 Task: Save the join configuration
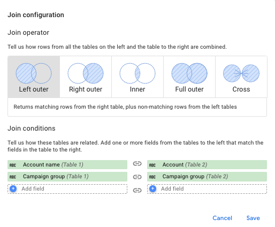pyautogui.click(x=253, y=218)
